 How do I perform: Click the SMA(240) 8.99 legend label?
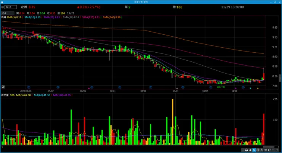tap(112, 18)
